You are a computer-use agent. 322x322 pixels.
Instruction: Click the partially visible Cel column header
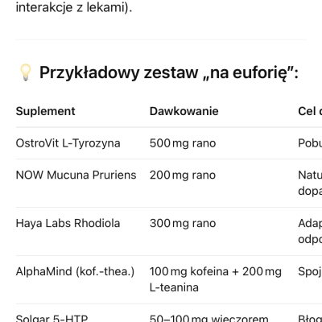310,111
